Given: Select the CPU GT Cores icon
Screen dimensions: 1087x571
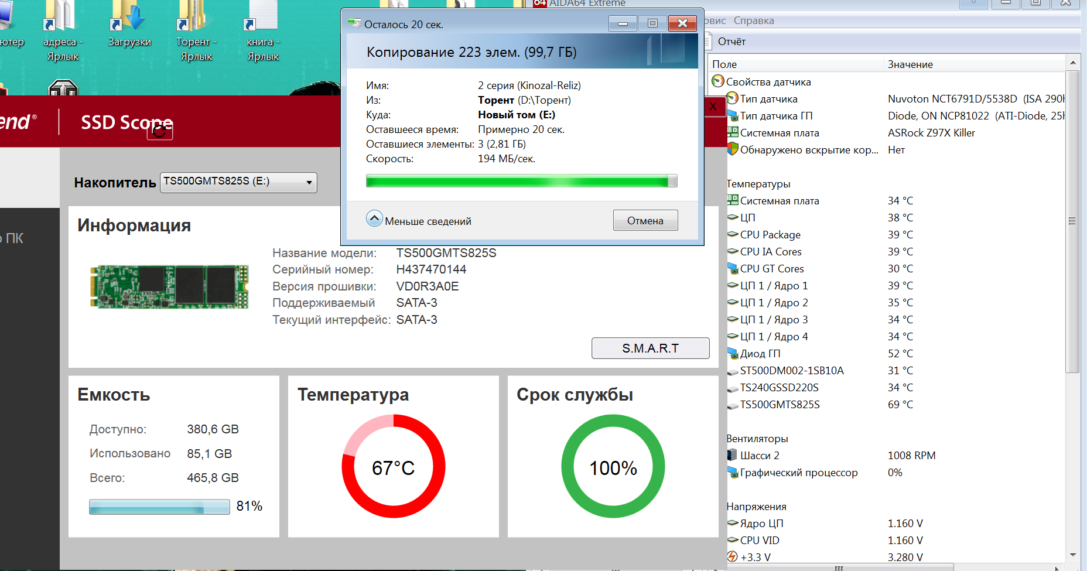Looking at the screenshot, I should coord(733,268).
